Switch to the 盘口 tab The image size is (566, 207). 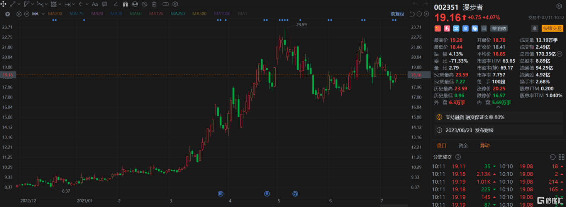click(441, 145)
